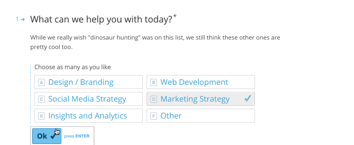Choose the Web Development option

[201, 82]
